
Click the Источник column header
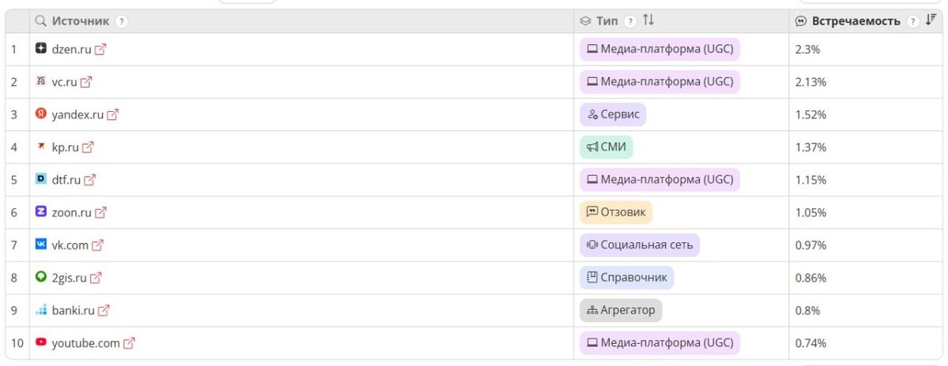point(81,21)
